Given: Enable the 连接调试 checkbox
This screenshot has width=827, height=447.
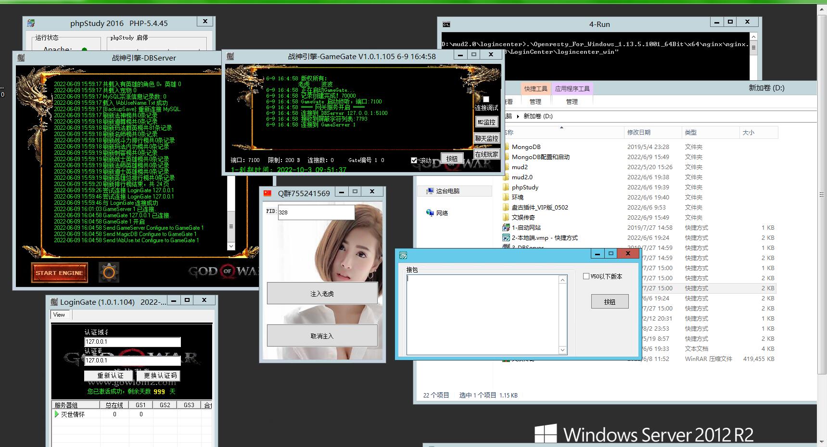Looking at the screenshot, I should (486, 99).
